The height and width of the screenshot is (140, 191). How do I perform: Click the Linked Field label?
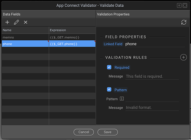(x=113, y=44)
